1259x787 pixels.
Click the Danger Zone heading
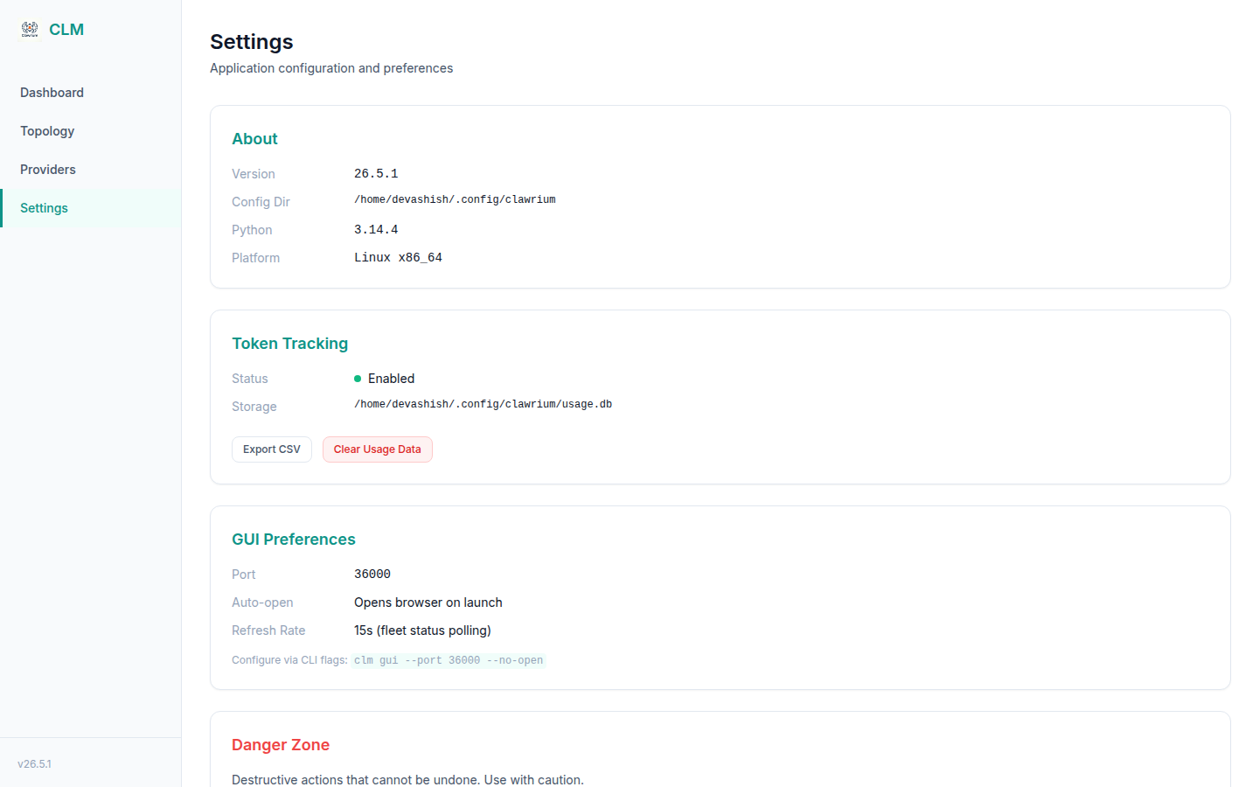click(281, 745)
